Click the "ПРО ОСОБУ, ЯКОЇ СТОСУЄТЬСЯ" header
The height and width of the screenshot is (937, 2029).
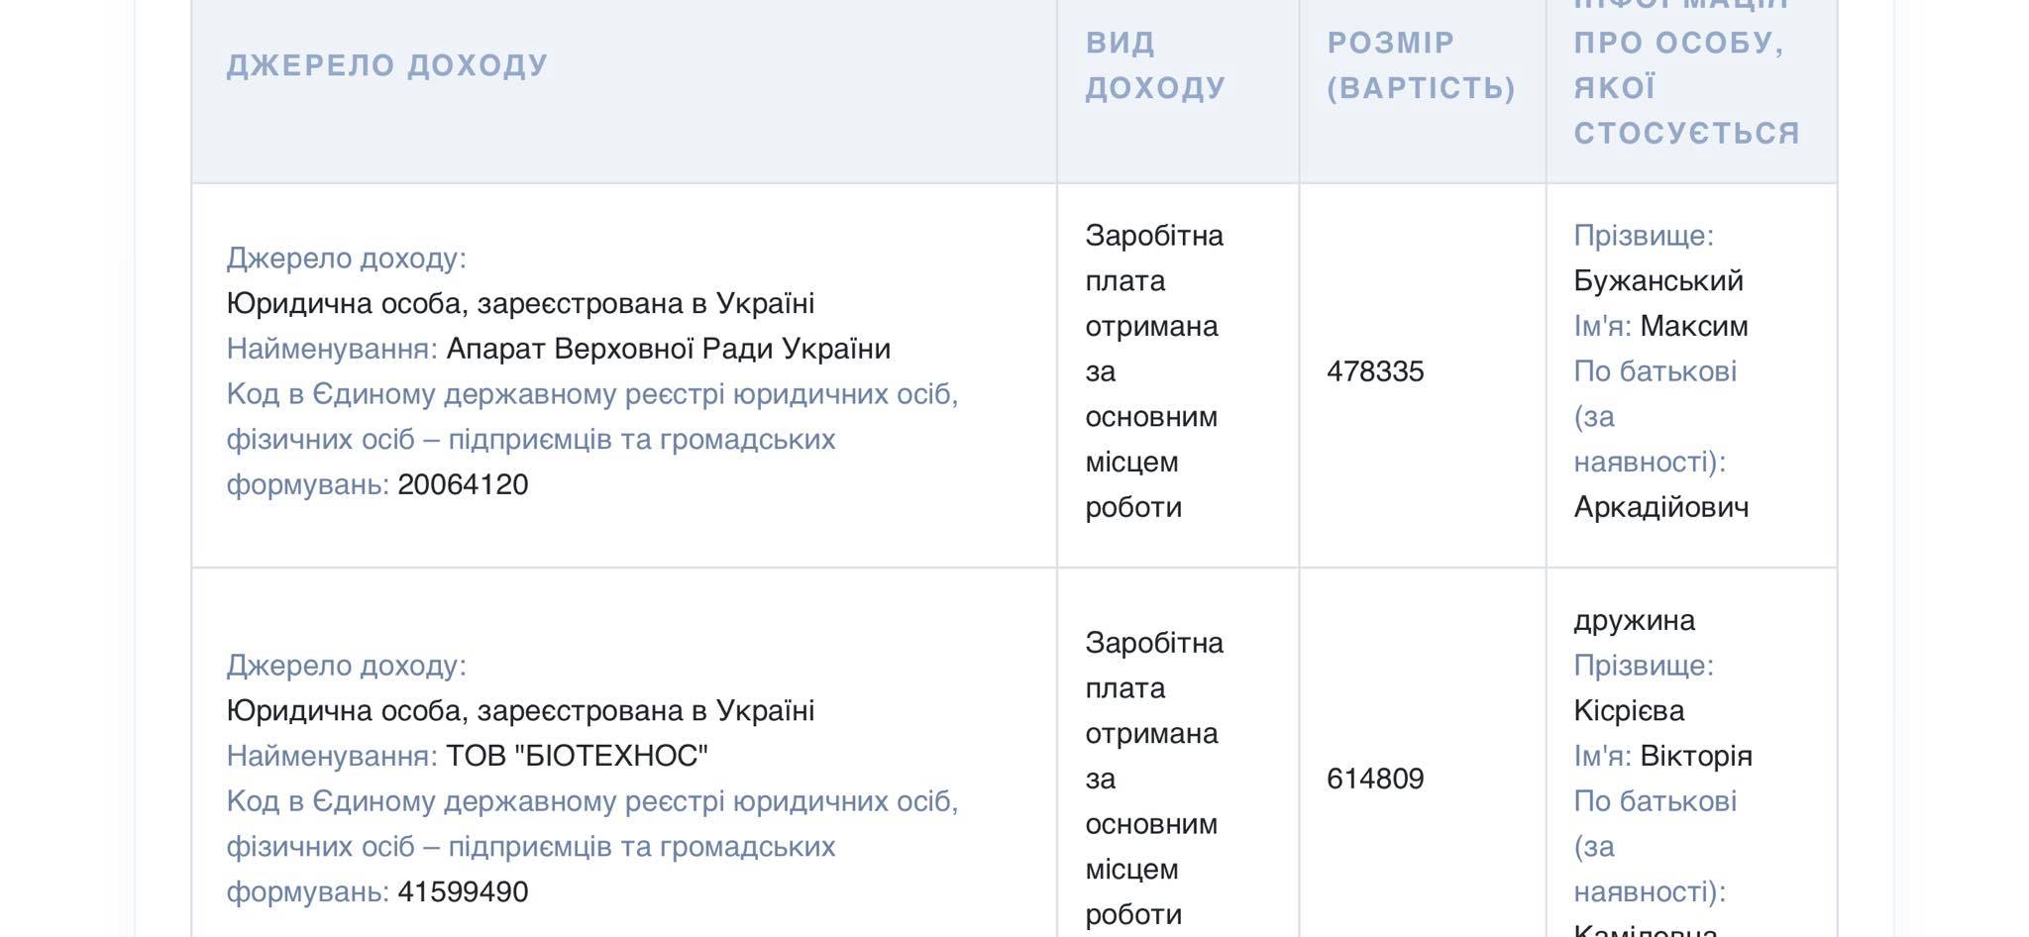tap(1685, 87)
